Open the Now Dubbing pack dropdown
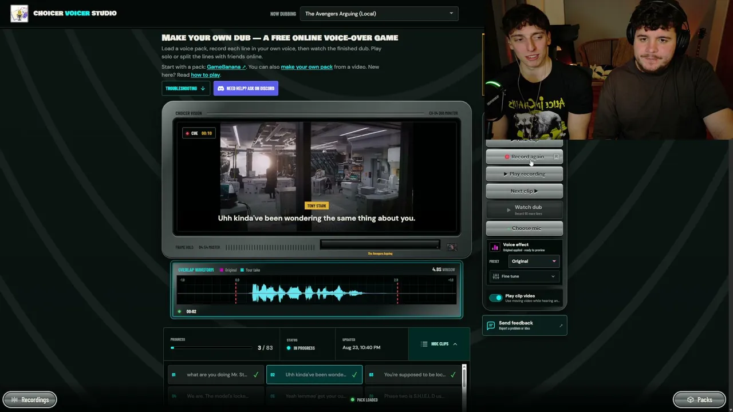733x412 pixels. [x=379, y=14]
